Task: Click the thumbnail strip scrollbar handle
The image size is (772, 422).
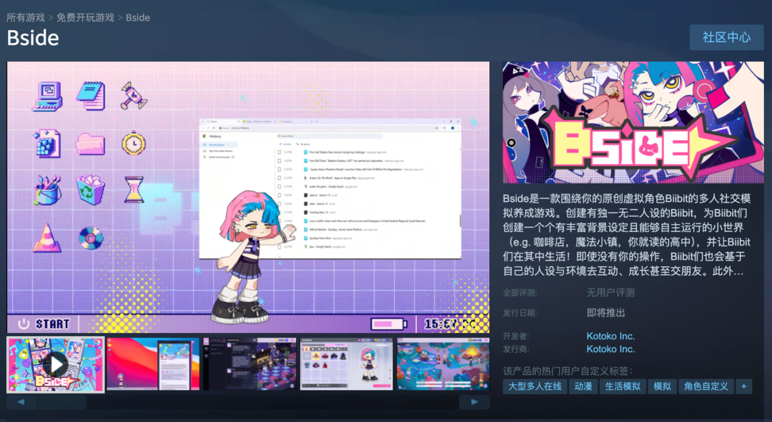Action: coord(62,402)
